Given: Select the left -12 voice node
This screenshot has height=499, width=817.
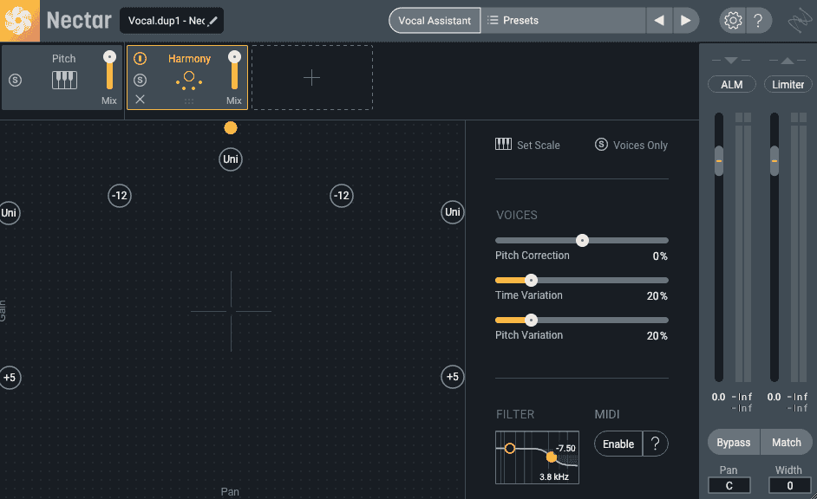Looking at the screenshot, I should 120,196.
